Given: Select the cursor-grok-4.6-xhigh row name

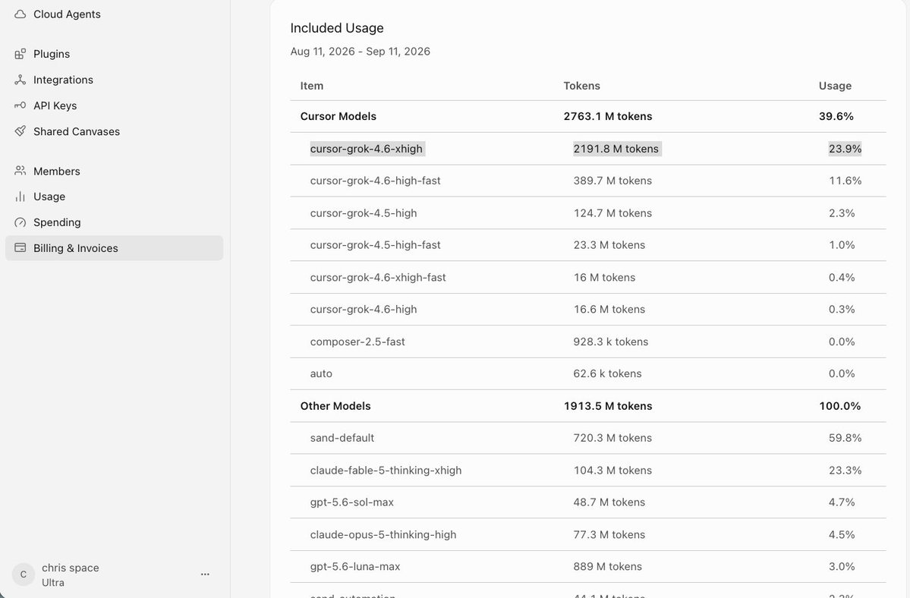Looking at the screenshot, I should (x=367, y=149).
